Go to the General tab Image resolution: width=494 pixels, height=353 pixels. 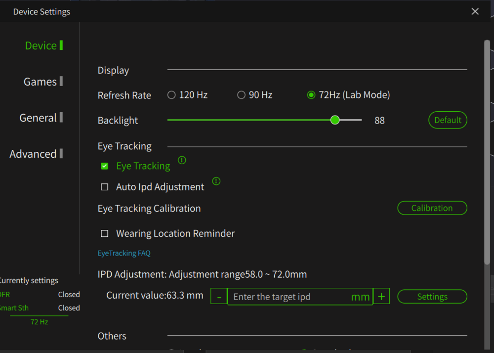[38, 118]
